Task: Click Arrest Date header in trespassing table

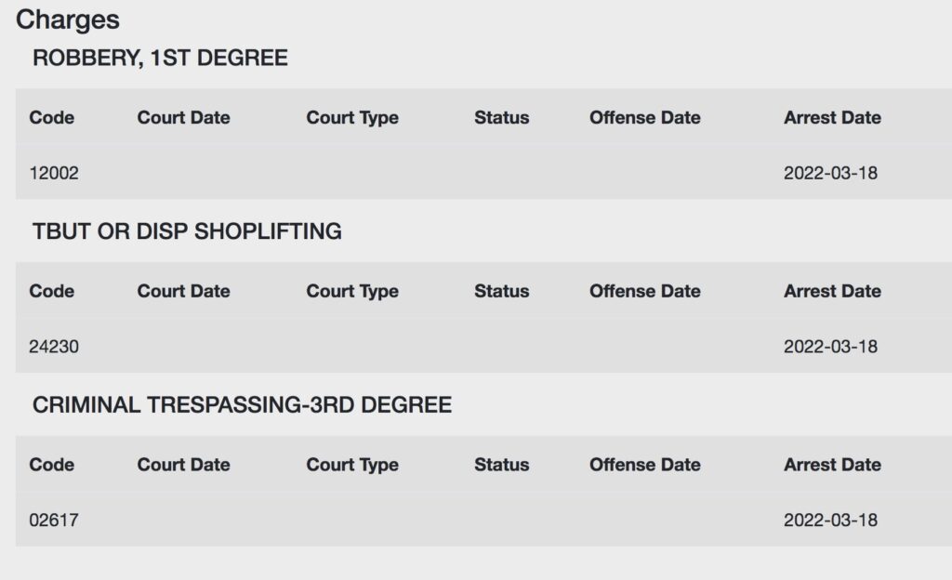Action: pyautogui.click(x=832, y=465)
